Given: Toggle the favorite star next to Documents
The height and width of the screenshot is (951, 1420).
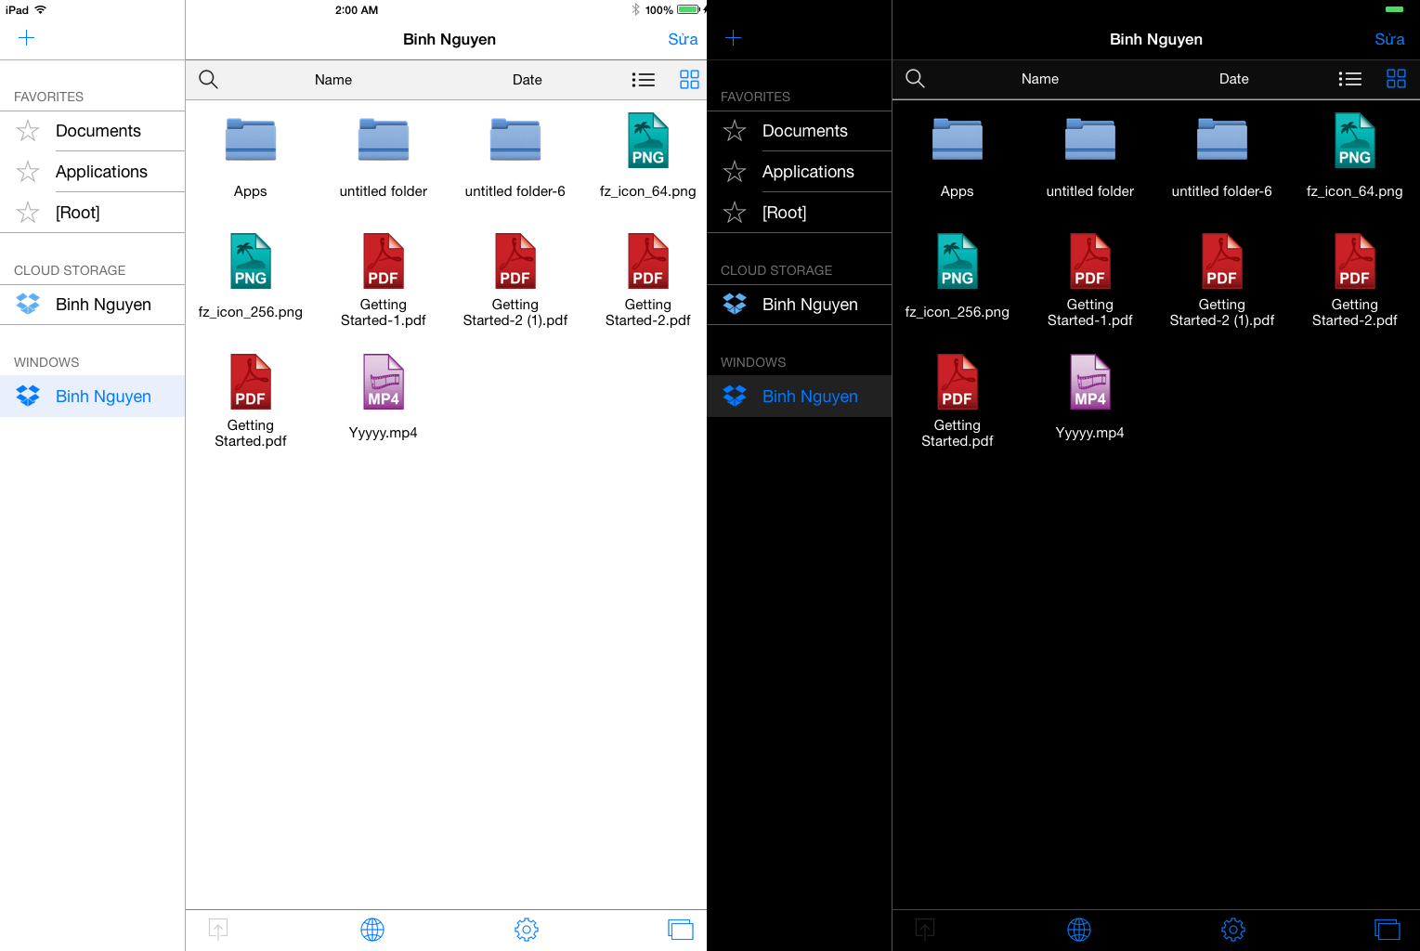Looking at the screenshot, I should 27,131.
